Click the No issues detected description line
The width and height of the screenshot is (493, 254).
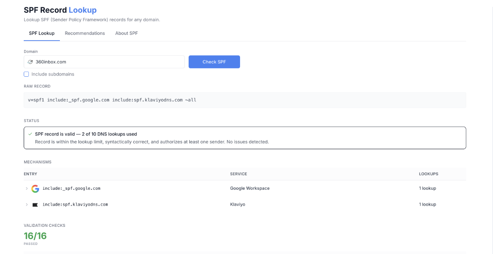[152, 142]
